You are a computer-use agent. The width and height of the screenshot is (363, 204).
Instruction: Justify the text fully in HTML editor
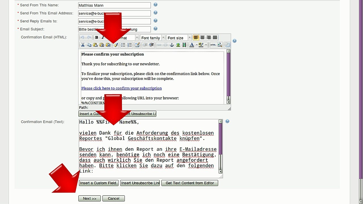(x=215, y=38)
